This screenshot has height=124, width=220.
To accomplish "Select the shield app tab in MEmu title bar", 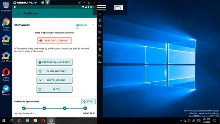I will 47,2.
